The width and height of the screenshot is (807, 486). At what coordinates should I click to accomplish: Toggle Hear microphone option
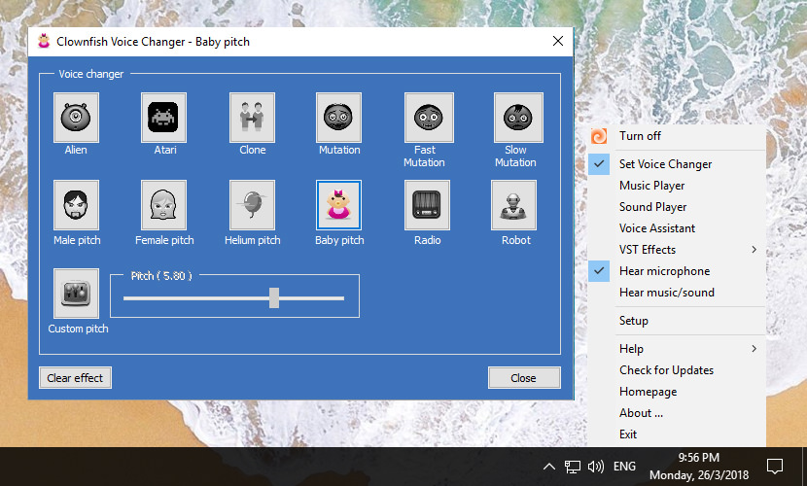coord(677,271)
